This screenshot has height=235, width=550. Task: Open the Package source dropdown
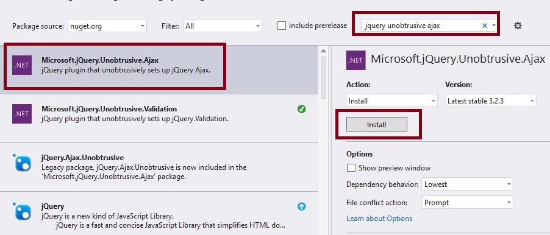[x=107, y=26]
